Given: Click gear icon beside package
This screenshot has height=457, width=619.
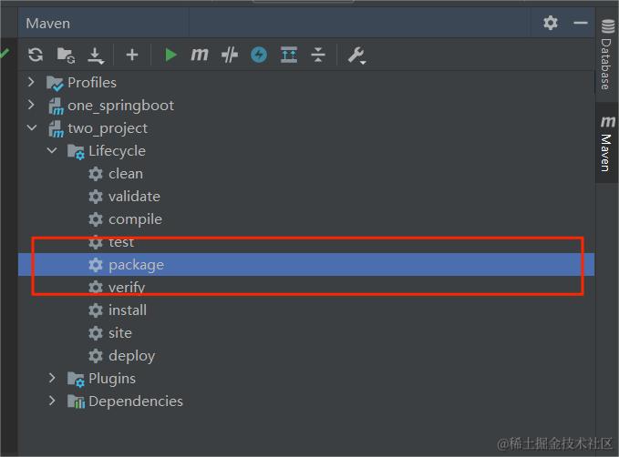Looking at the screenshot, I should [96, 265].
